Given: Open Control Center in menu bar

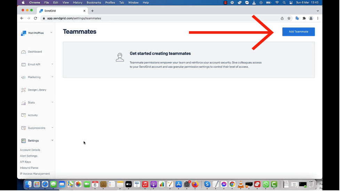Looking at the screenshot, I should point(292,2).
